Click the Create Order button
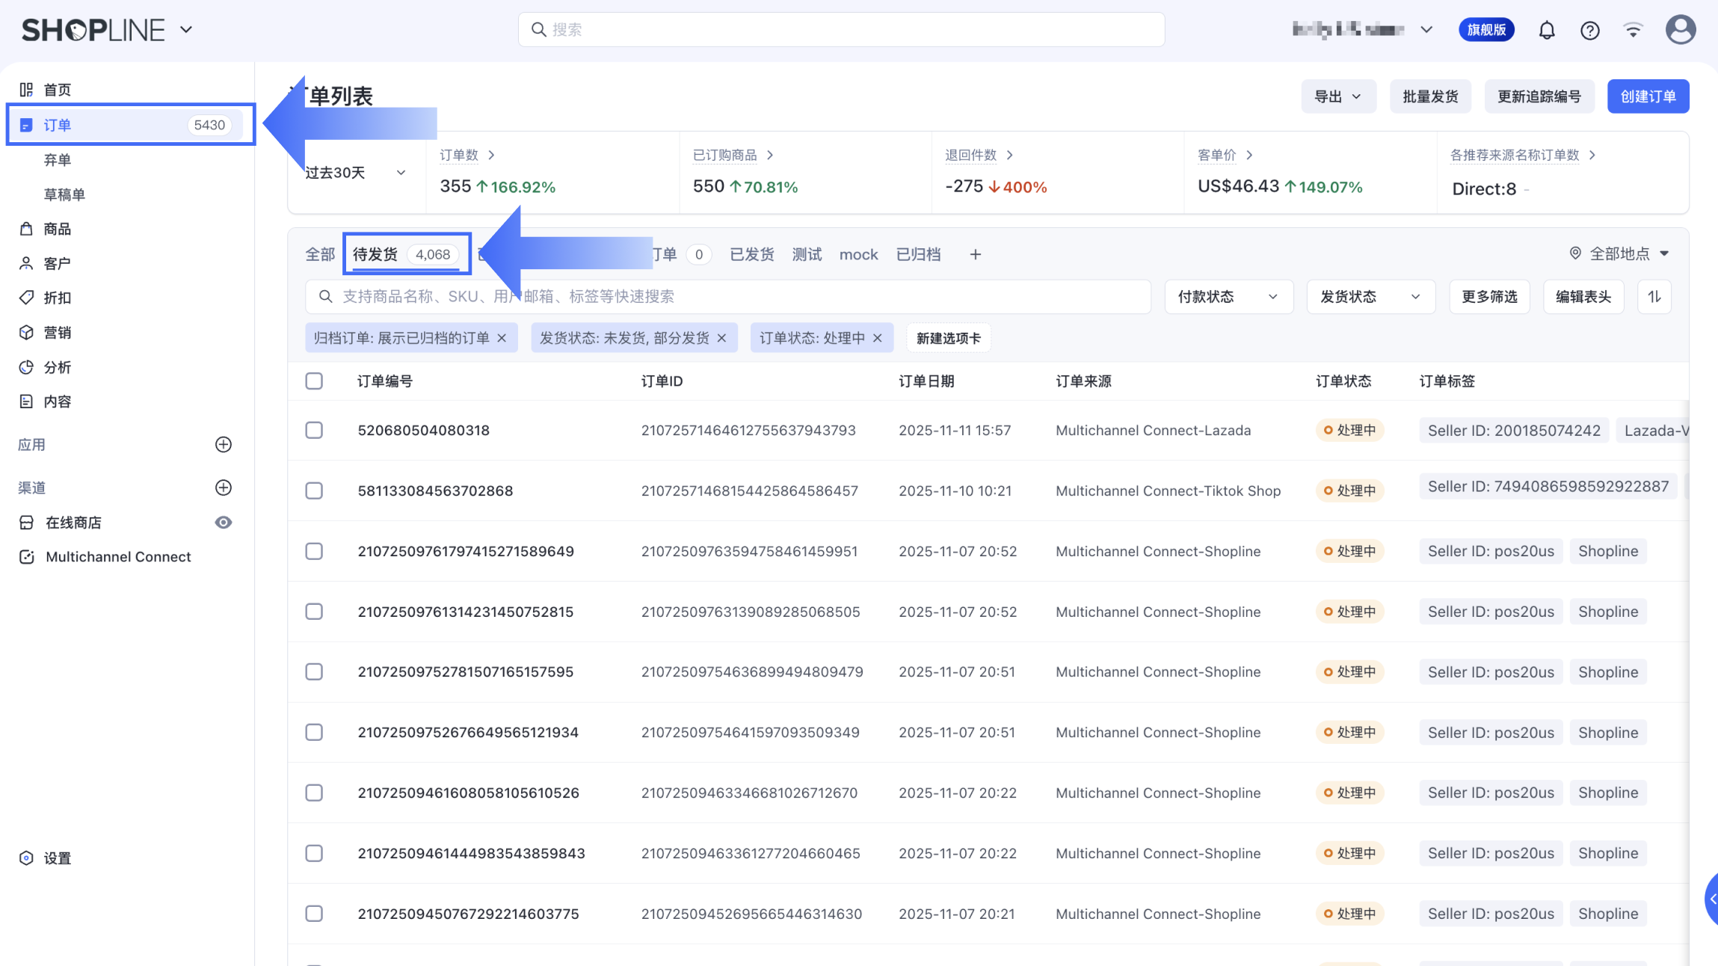The width and height of the screenshot is (1718, 966). tap(1648, 96)
